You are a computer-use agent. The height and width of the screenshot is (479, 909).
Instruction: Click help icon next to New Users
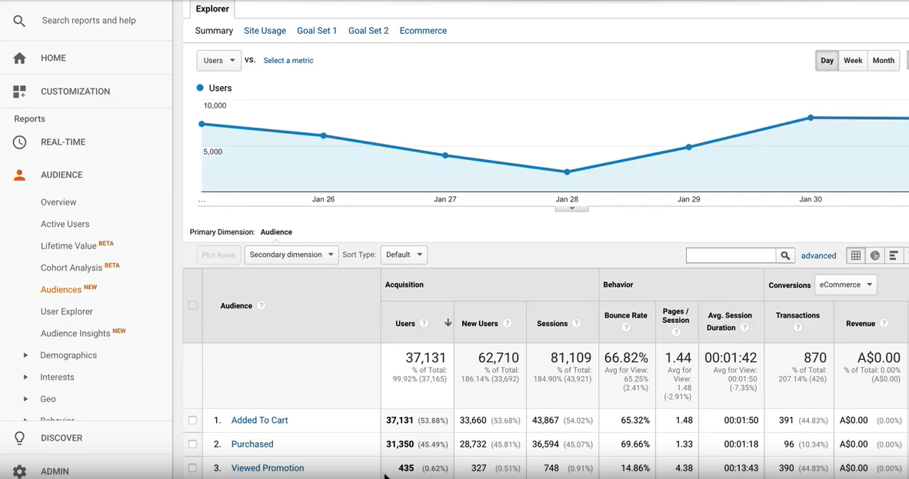pos(508,324)
